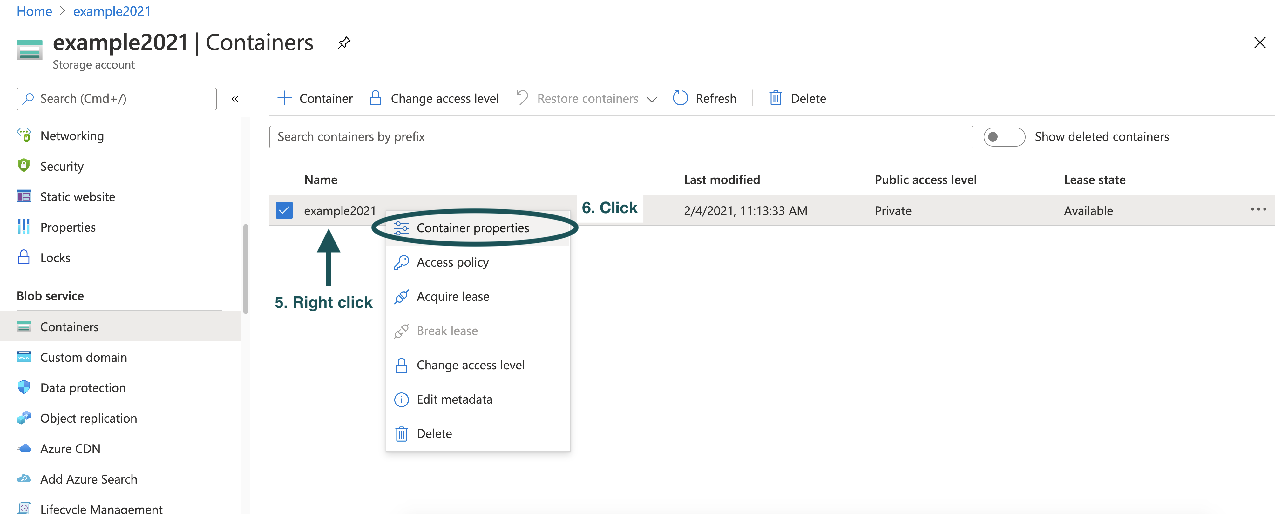Click Search containers by prefix field
Viewport: 1288px width, 514px height.
coord(621,137)
